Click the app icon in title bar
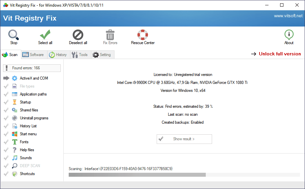305x189 pixels. [x=6, y=5]
